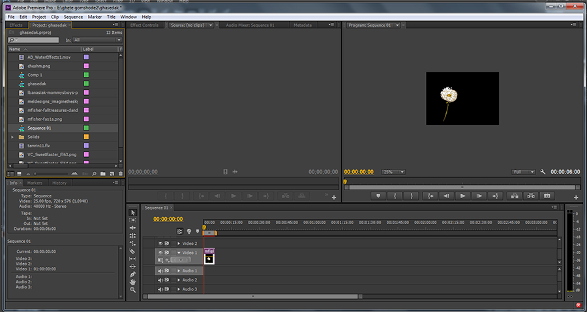Expand the Solids bin folder
Screen dimensions: 587x312
(12, 137)
